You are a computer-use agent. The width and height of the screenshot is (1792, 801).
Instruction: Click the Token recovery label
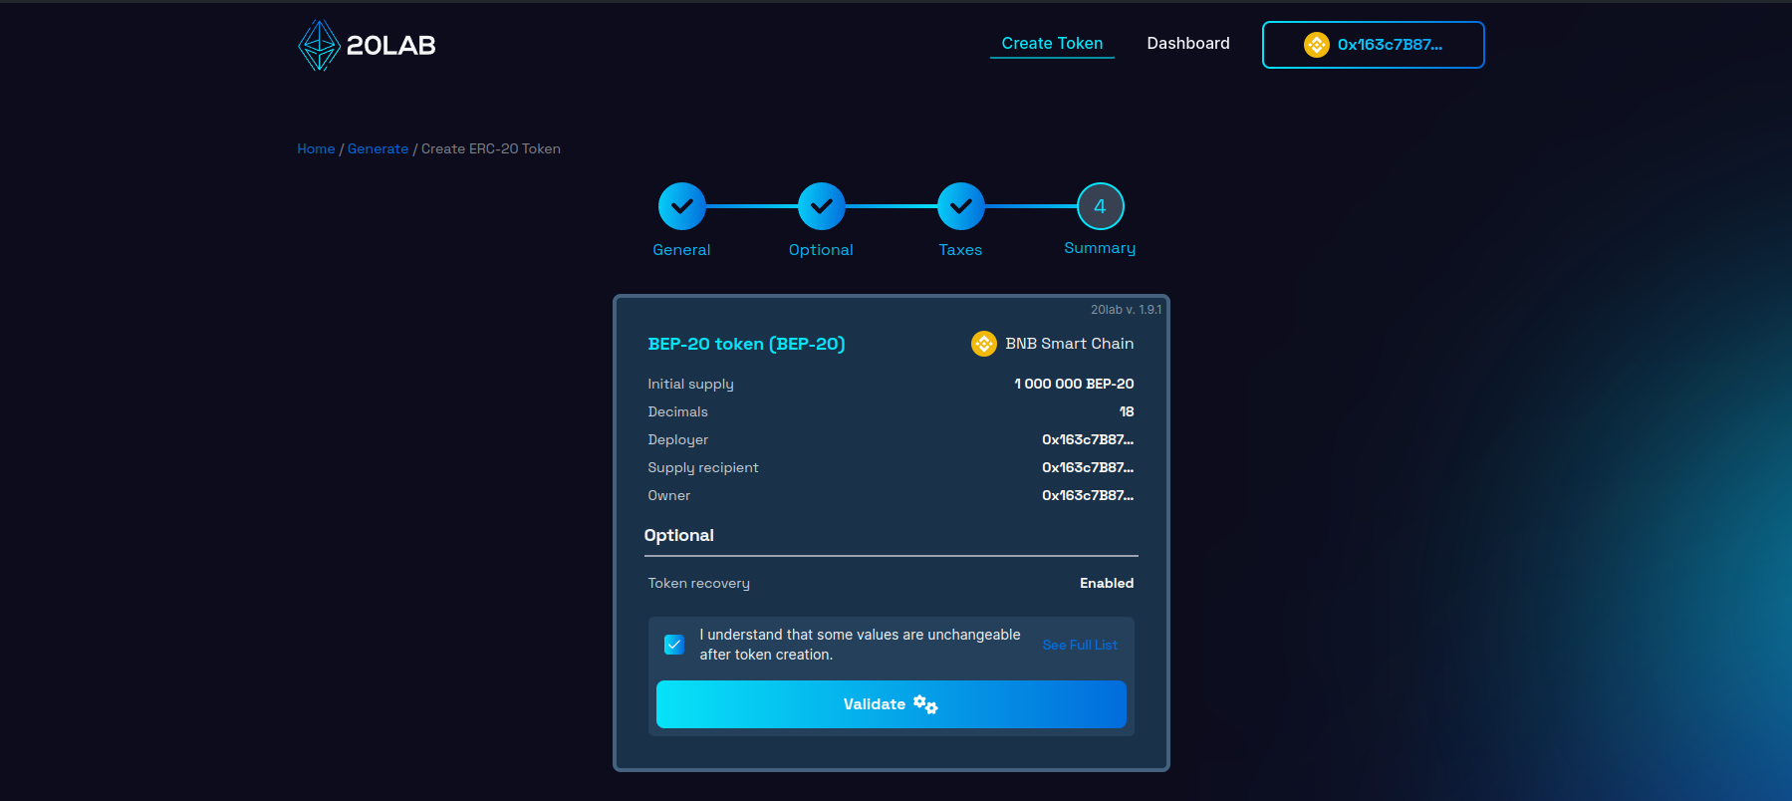point(698,583)
